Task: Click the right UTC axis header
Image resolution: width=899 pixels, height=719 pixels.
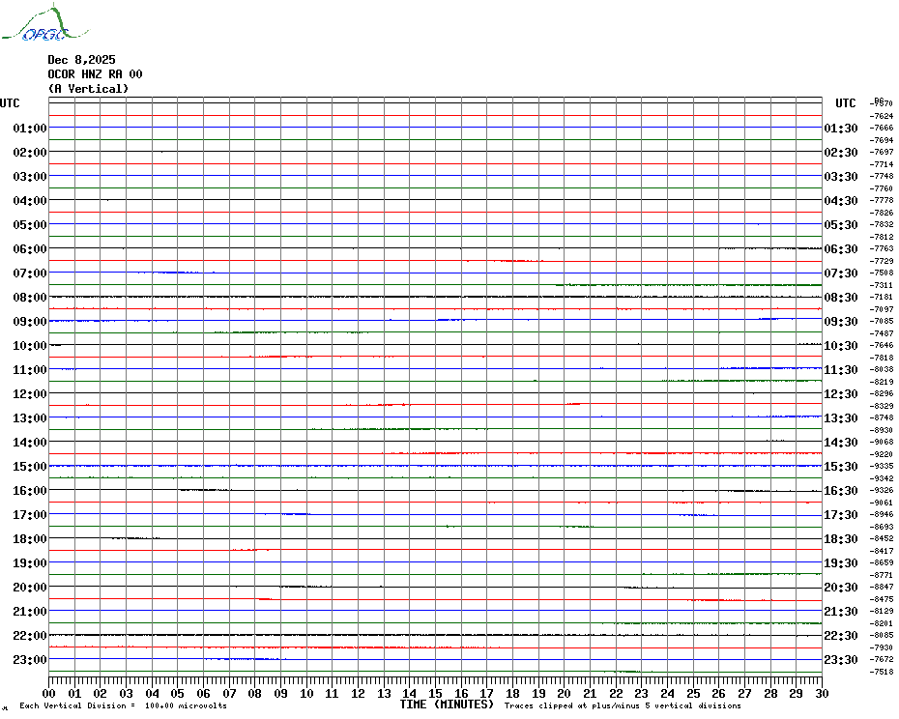Action: tap(846, 103)
